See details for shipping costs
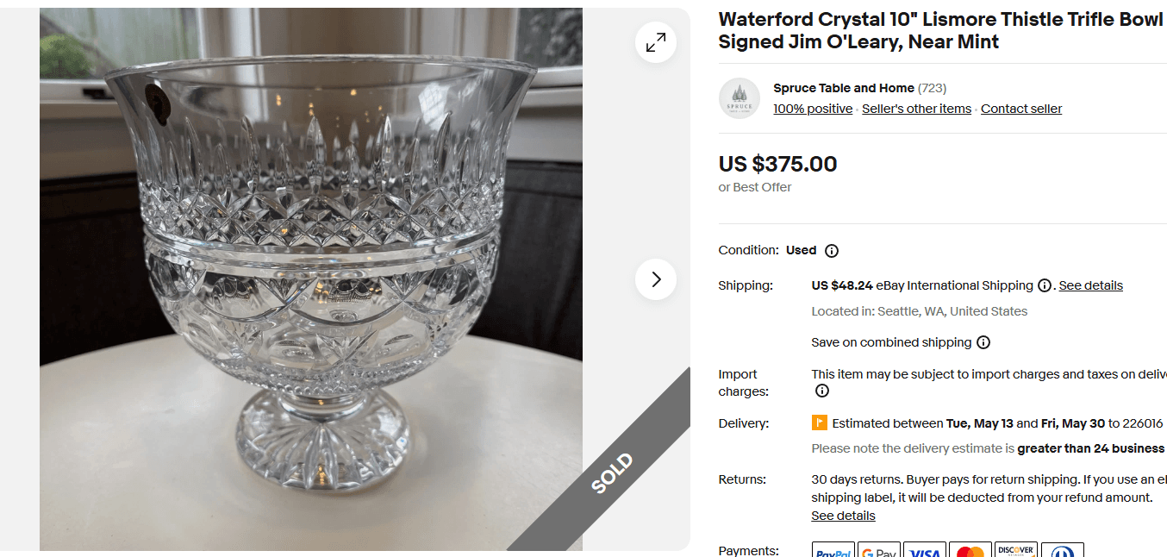 (1090, 285)
